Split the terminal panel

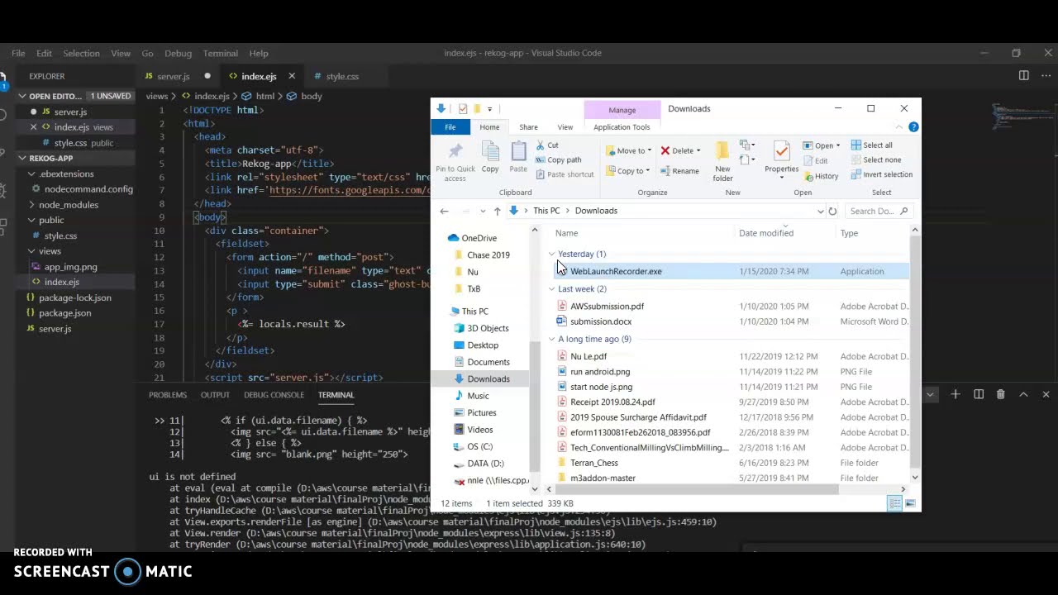pyautogui.click(x=979, y=395)
